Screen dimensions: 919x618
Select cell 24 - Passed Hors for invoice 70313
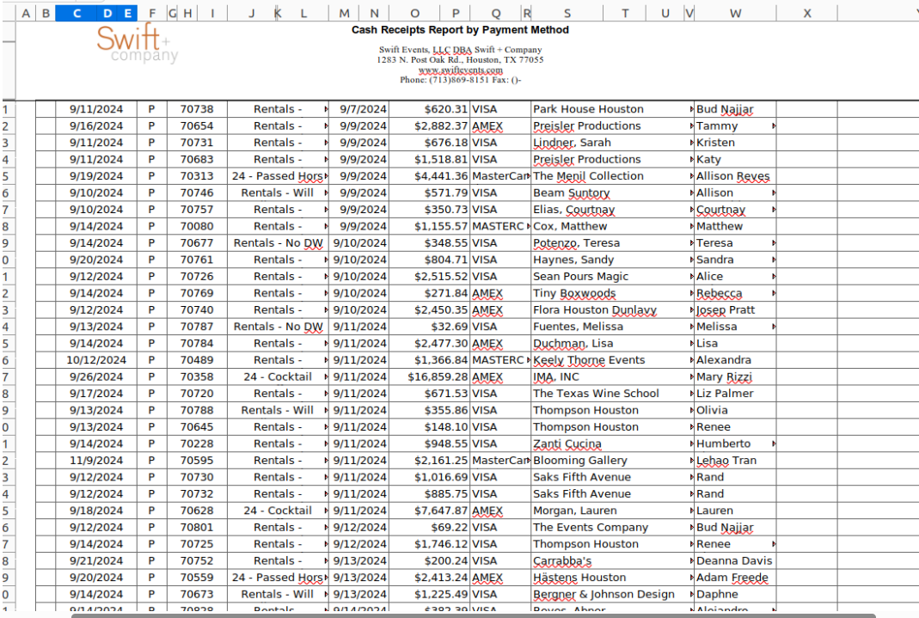coord(278,175)
